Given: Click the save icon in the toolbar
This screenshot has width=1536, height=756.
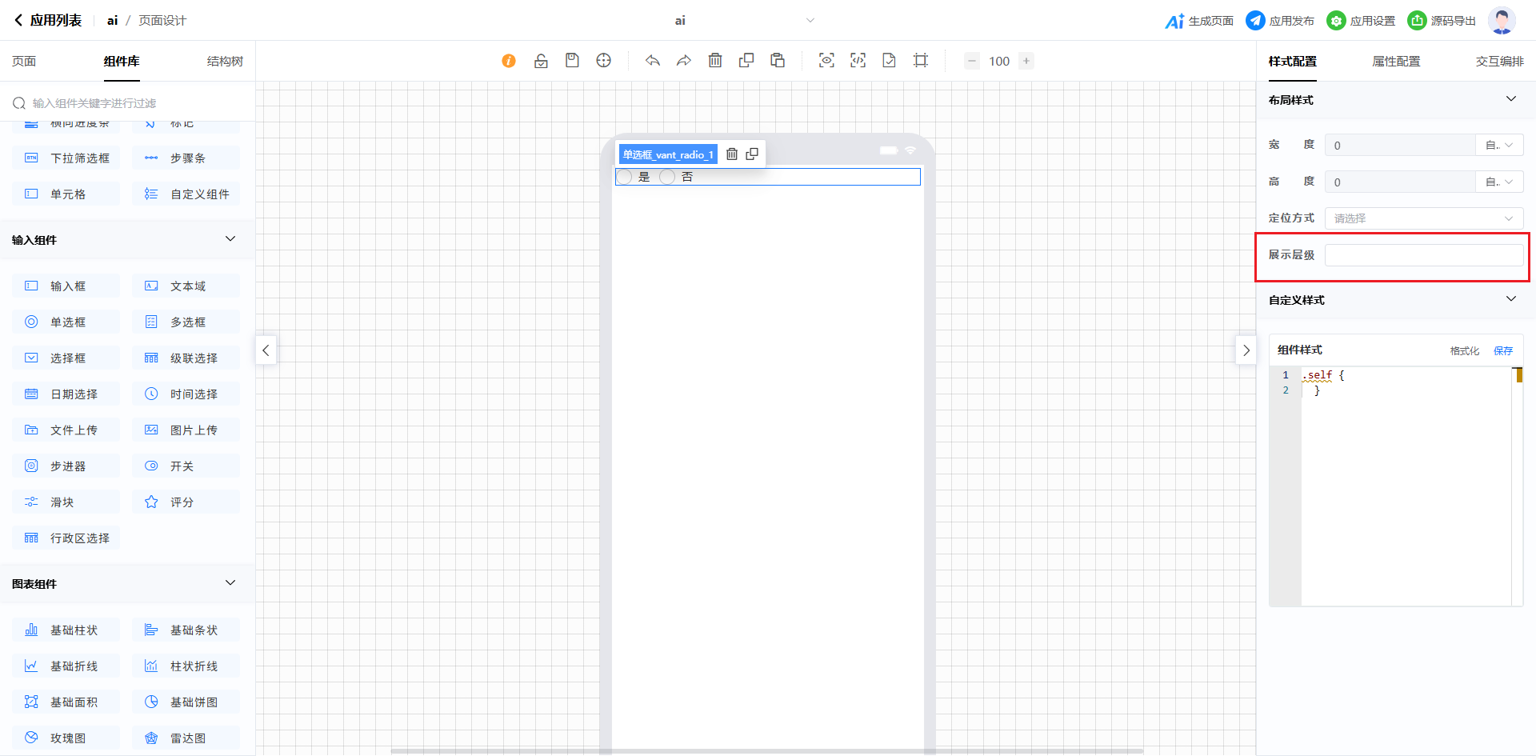Looking at the screenshot, I should [572, 61].
